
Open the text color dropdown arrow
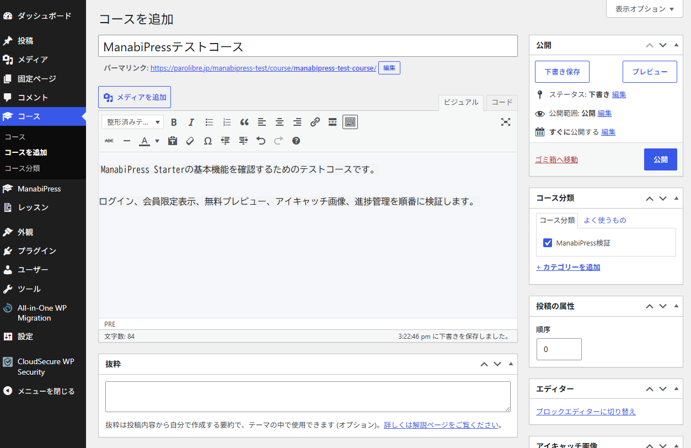(x=157, y=141)
